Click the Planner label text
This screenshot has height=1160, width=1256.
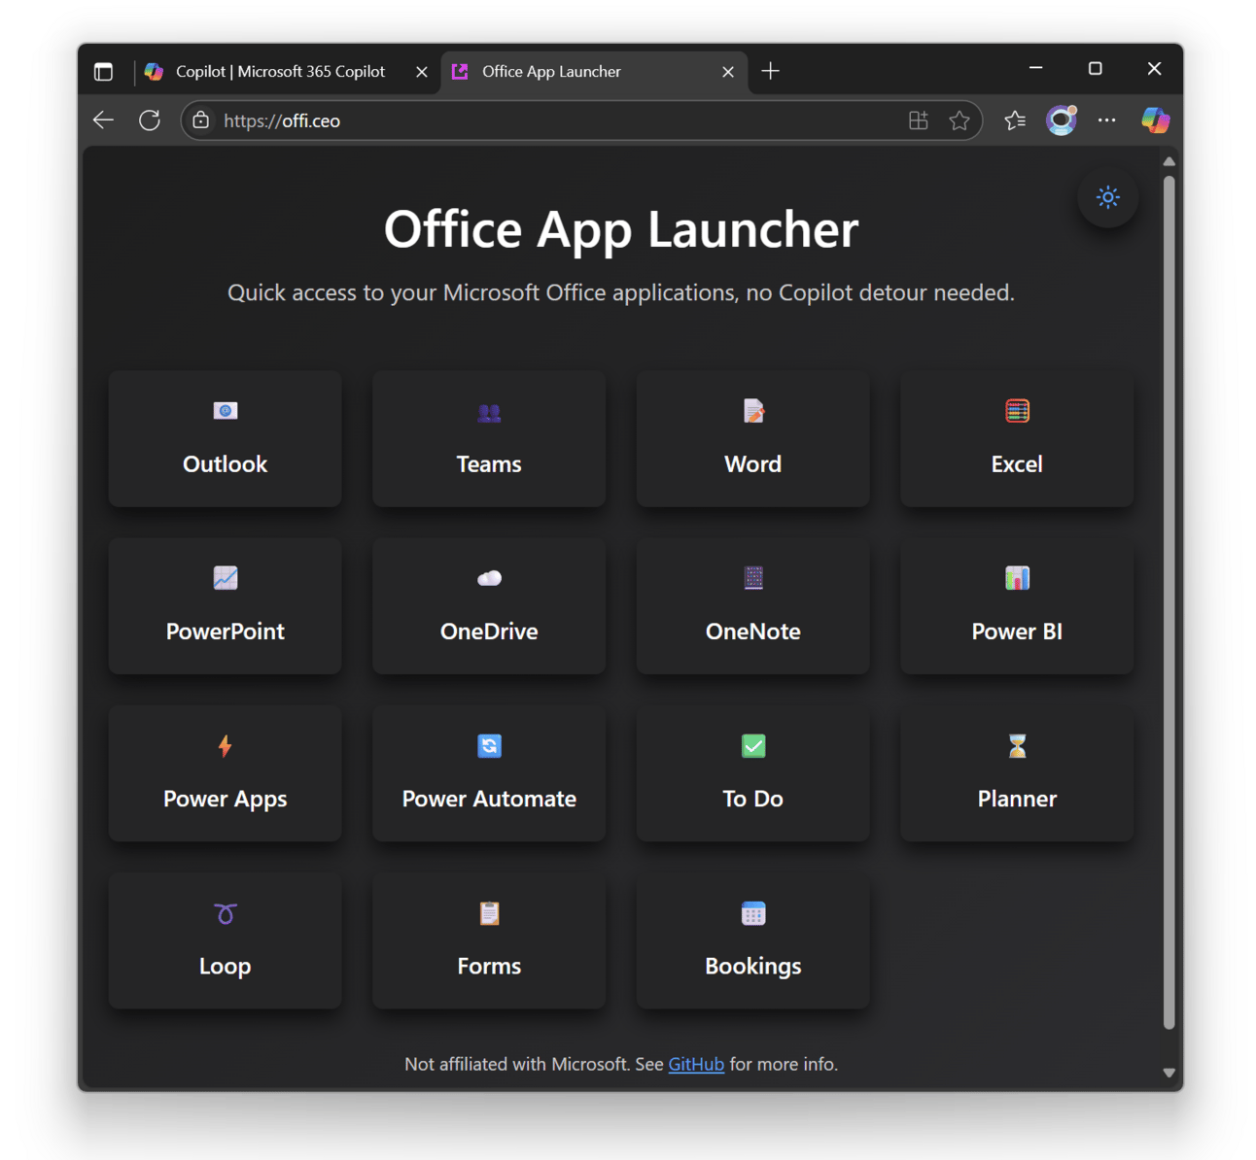click(1017, 799)
